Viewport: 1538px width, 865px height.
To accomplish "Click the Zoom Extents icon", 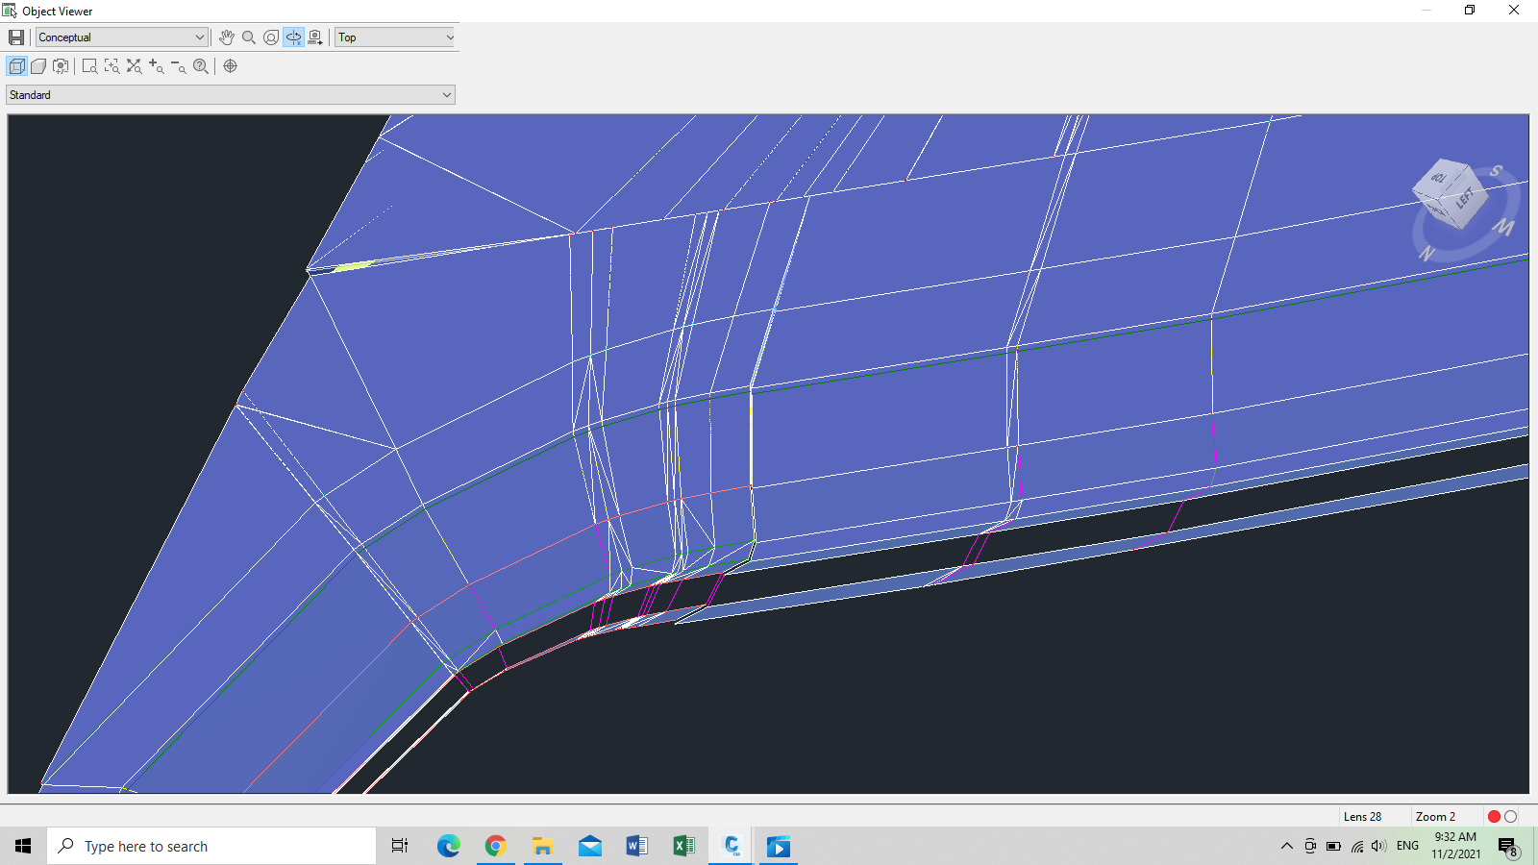I will (134, 66).
